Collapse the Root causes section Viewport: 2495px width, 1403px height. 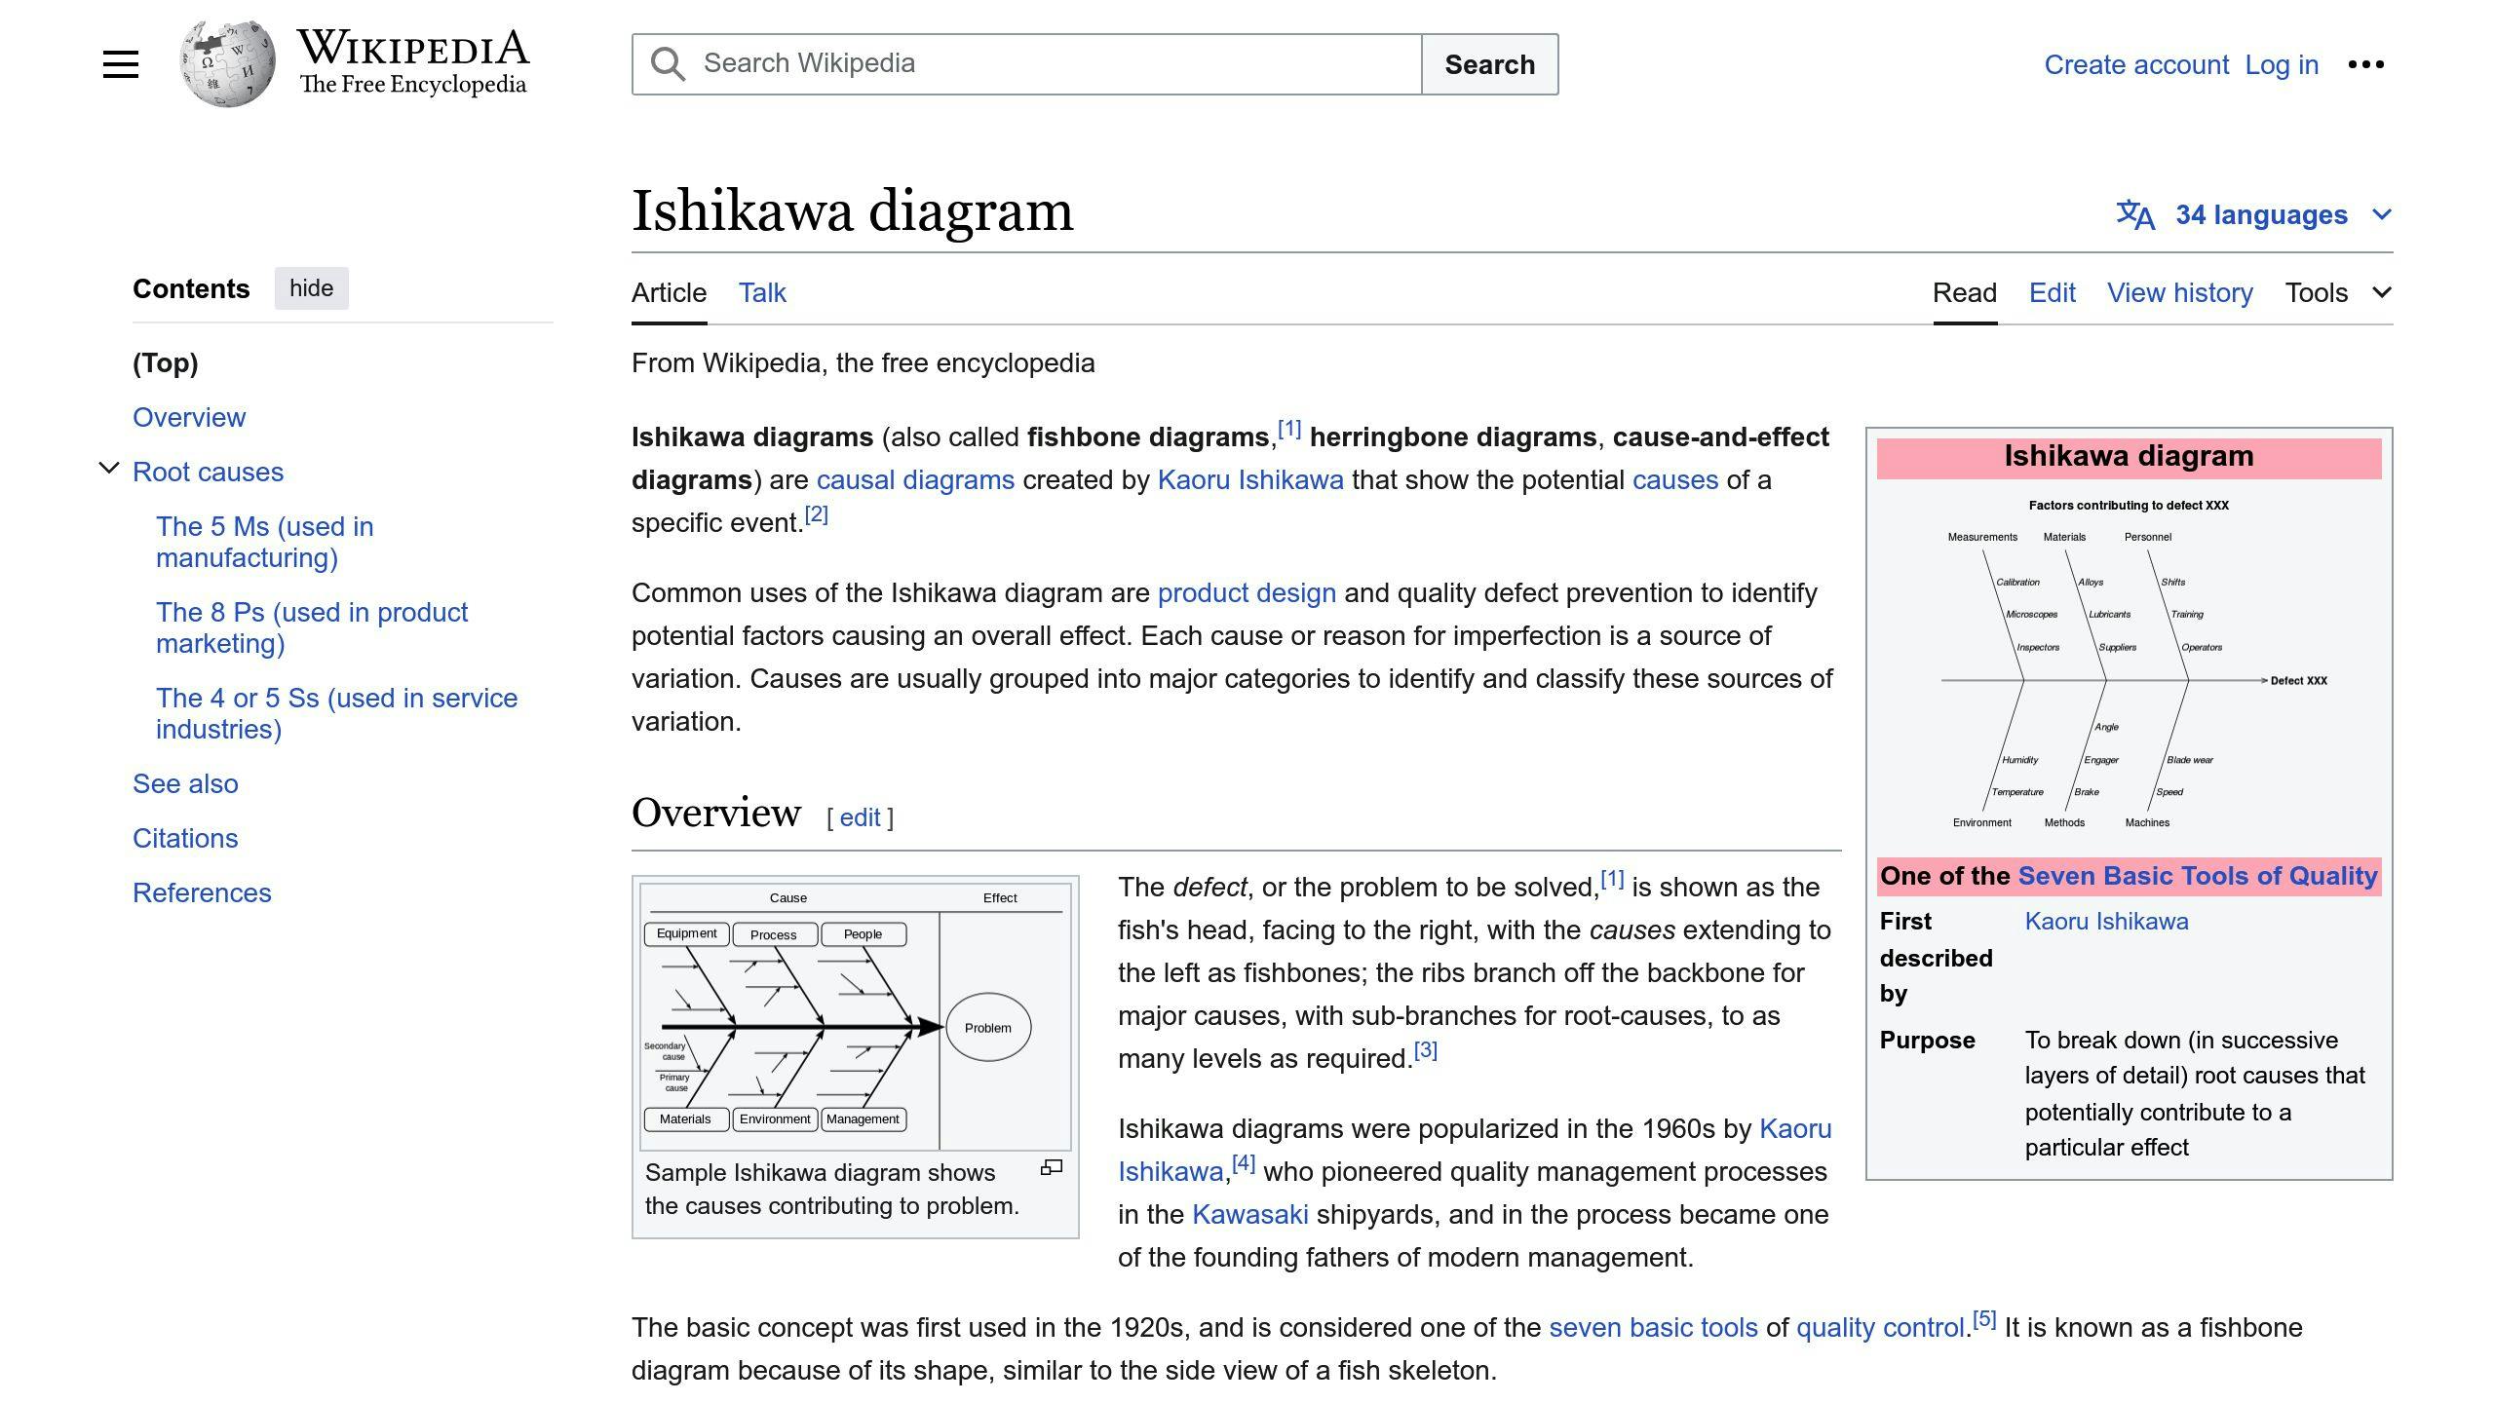pos(109,469)
